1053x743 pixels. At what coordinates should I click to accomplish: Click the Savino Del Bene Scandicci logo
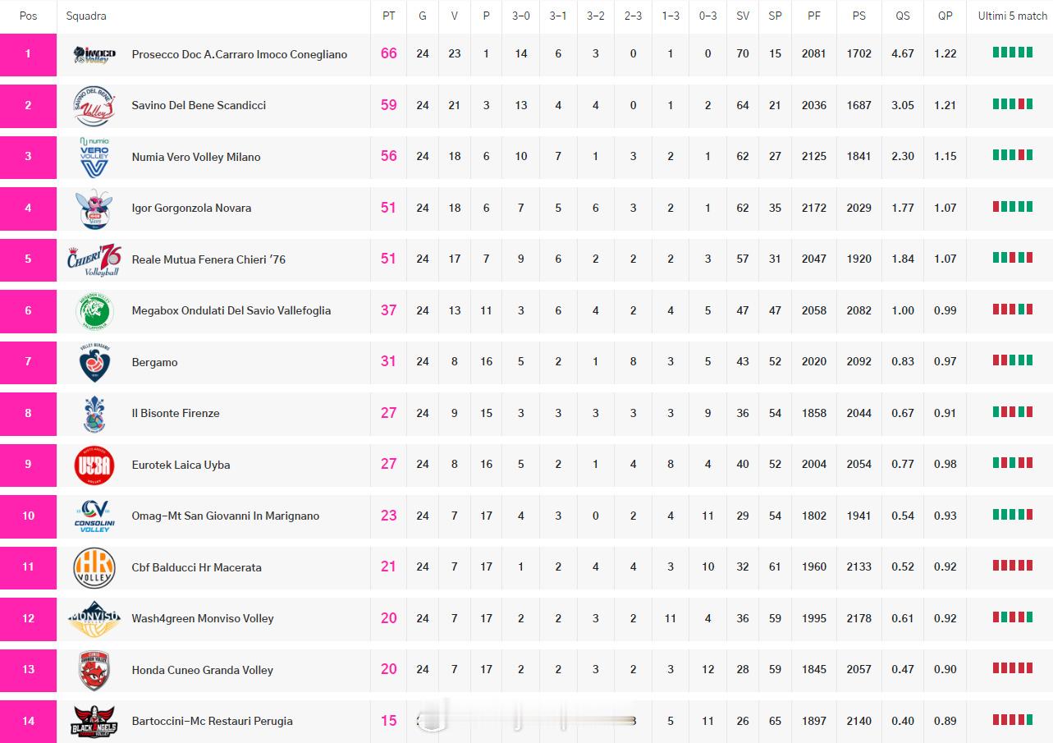click(x=94, y=106)
